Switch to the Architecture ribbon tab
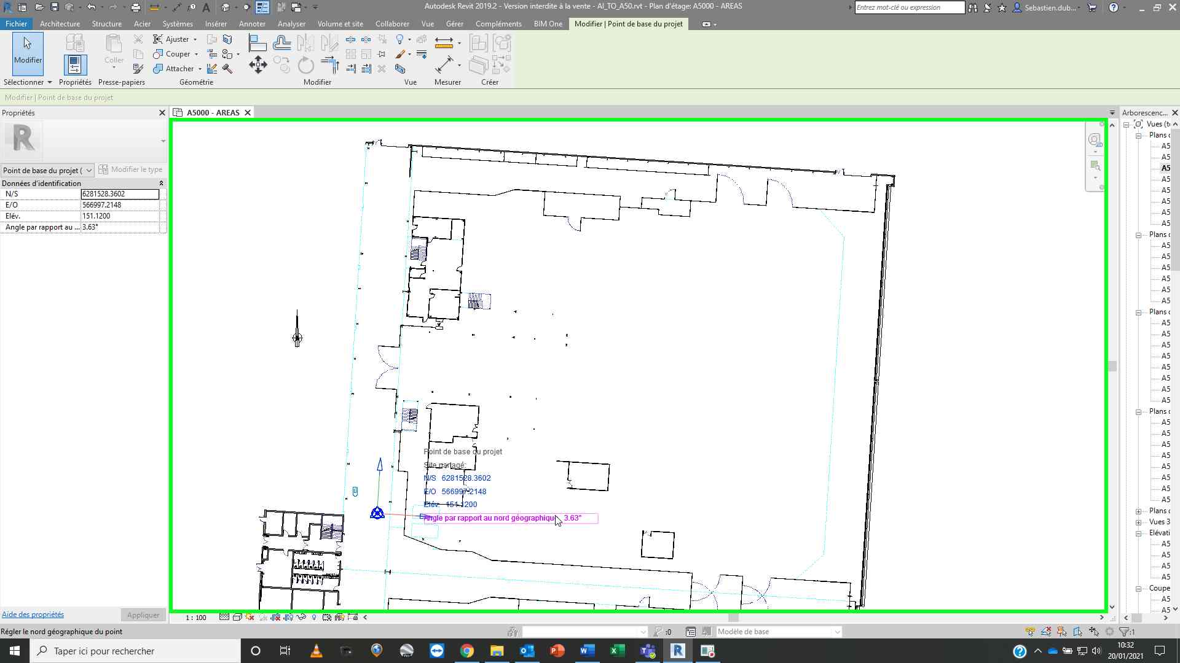Image resolution: width=1180 pixels, height=663 pixels. 60,24
